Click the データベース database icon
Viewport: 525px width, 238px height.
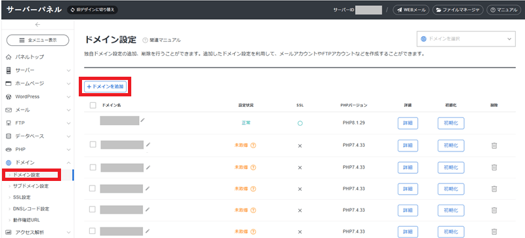click(9, 136)
